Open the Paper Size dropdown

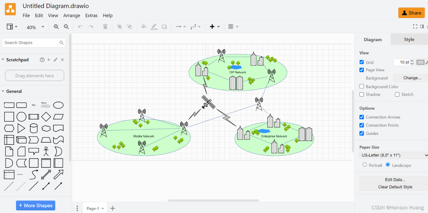(393, 155)
